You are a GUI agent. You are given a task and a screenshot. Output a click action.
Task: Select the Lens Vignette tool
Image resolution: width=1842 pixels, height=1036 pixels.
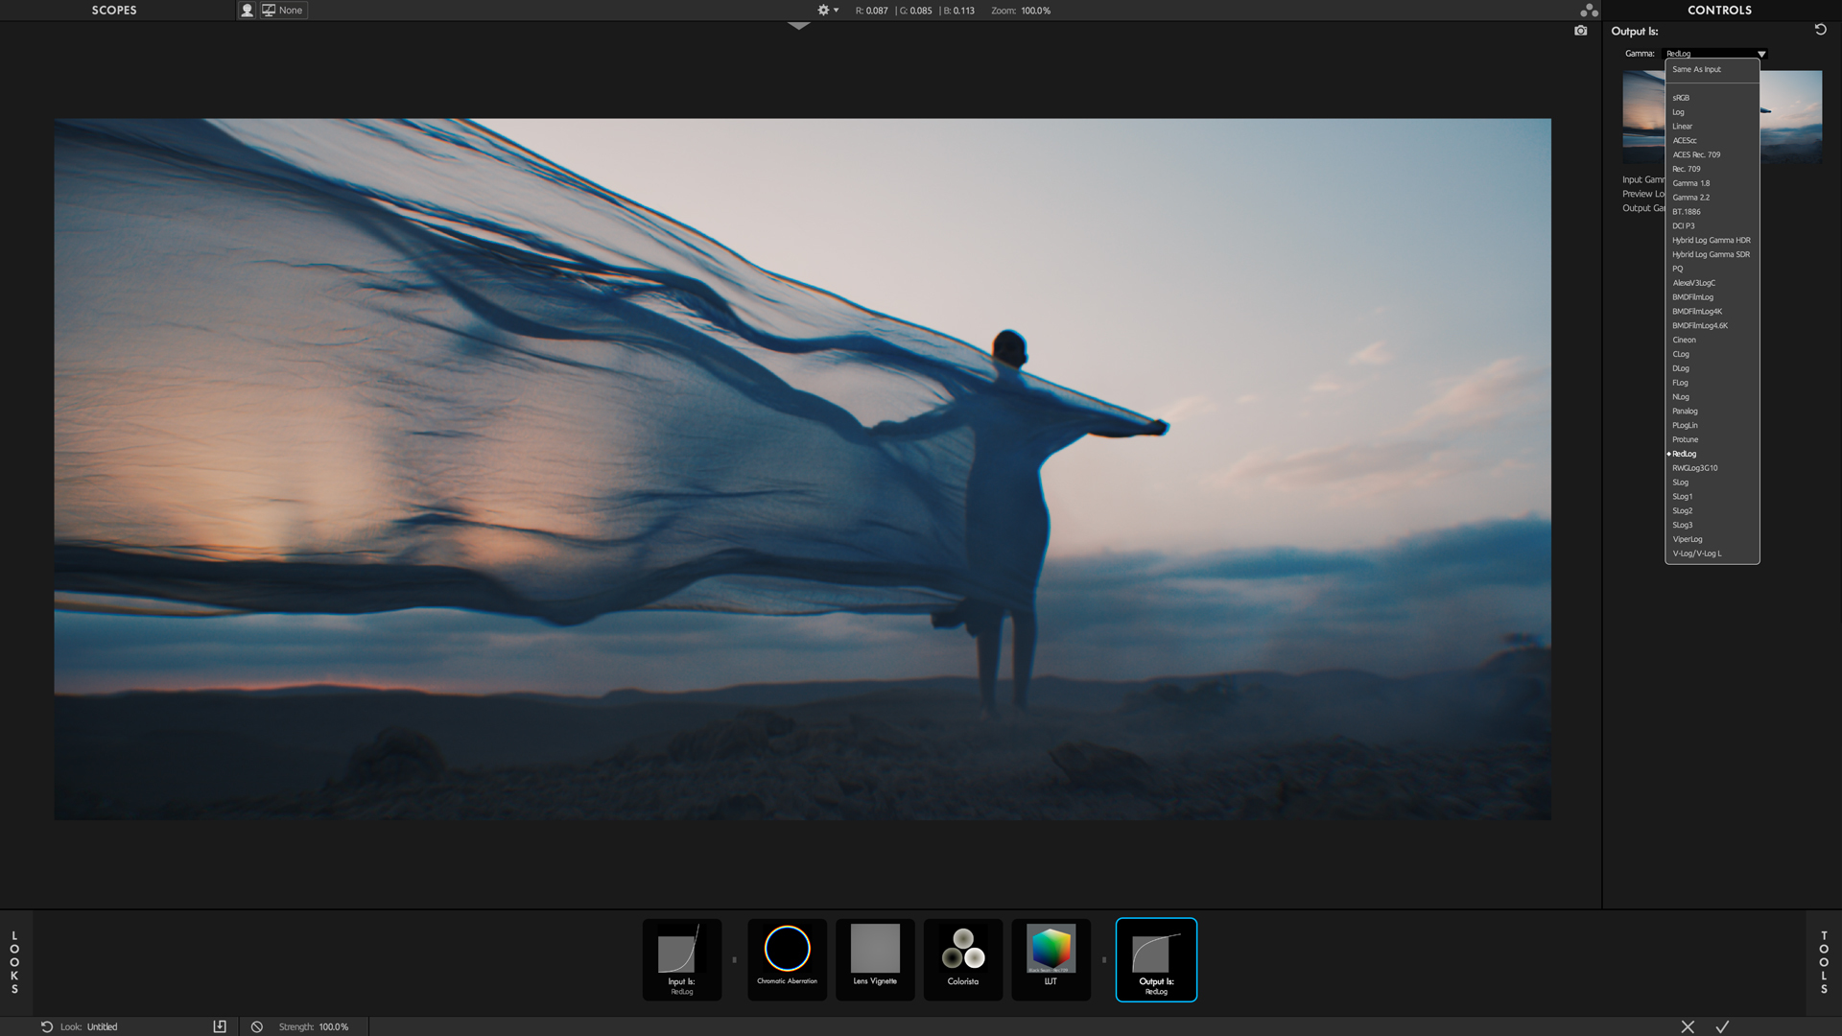point(874,958)
